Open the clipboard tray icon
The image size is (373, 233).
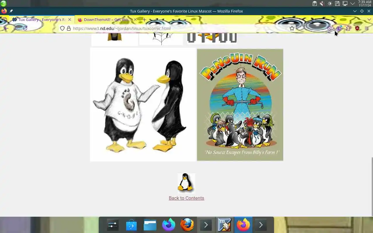[315, 3]
